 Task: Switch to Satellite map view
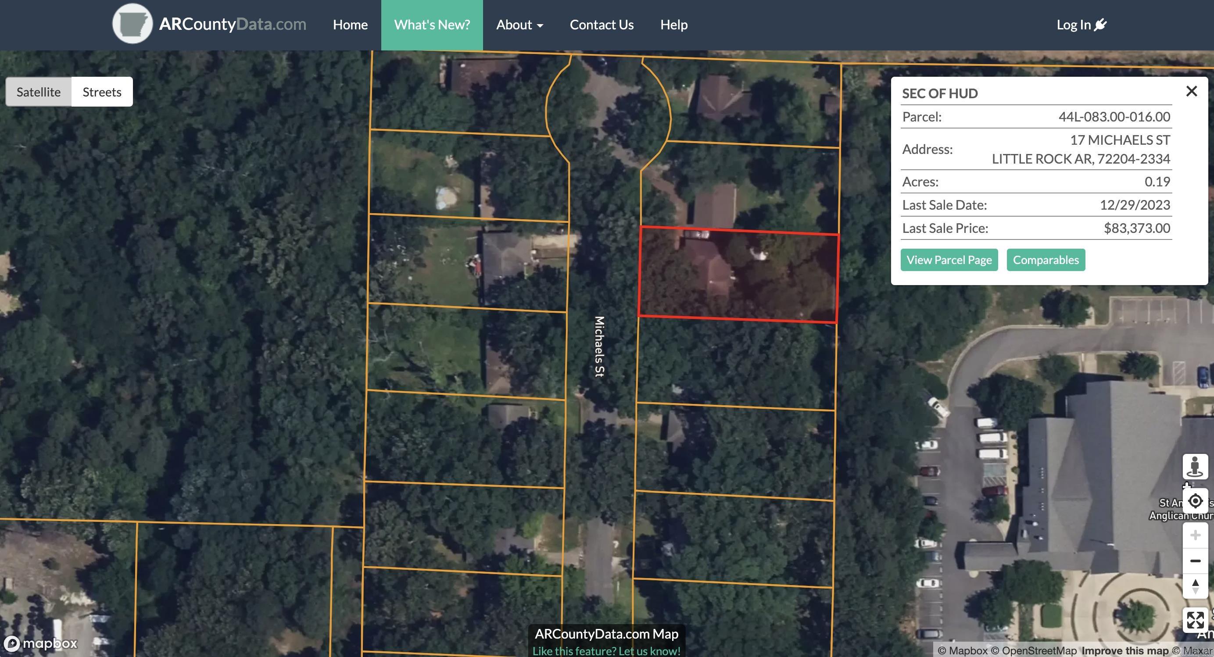(39, 92)
